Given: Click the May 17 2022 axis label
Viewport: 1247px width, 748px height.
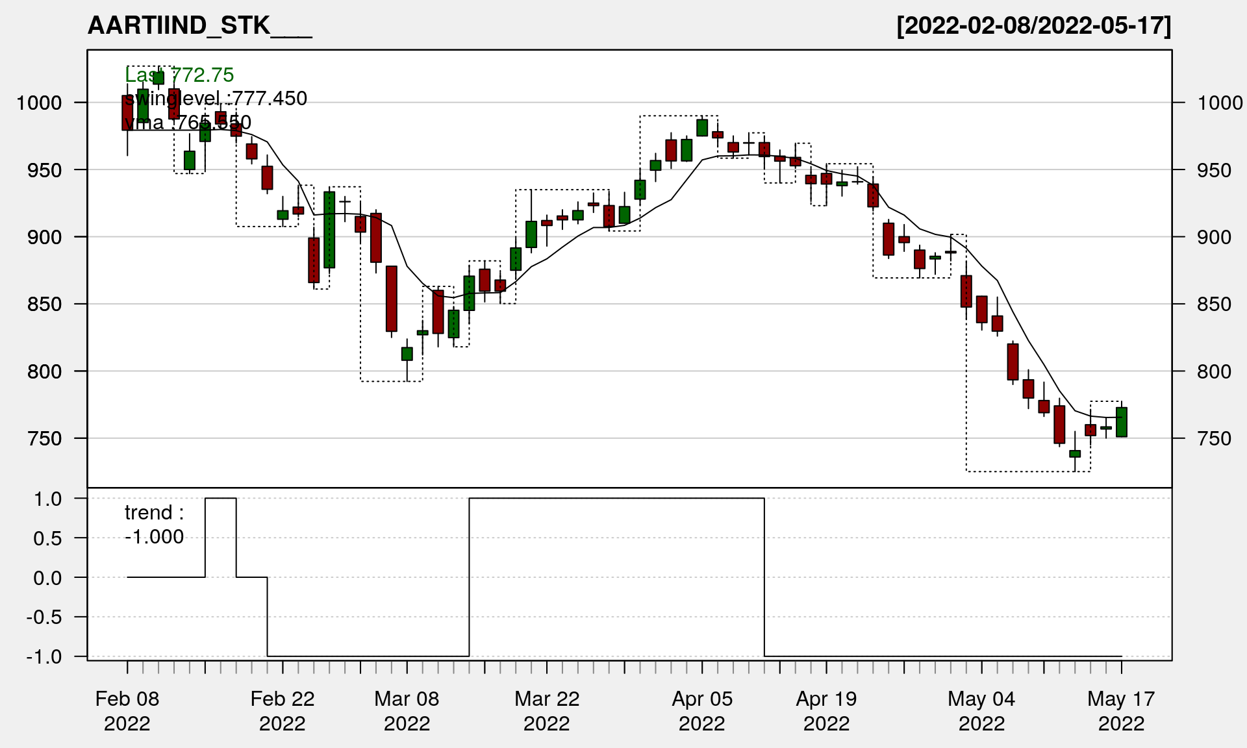Looking at the screenshot, I should (x=1121, y=711).
